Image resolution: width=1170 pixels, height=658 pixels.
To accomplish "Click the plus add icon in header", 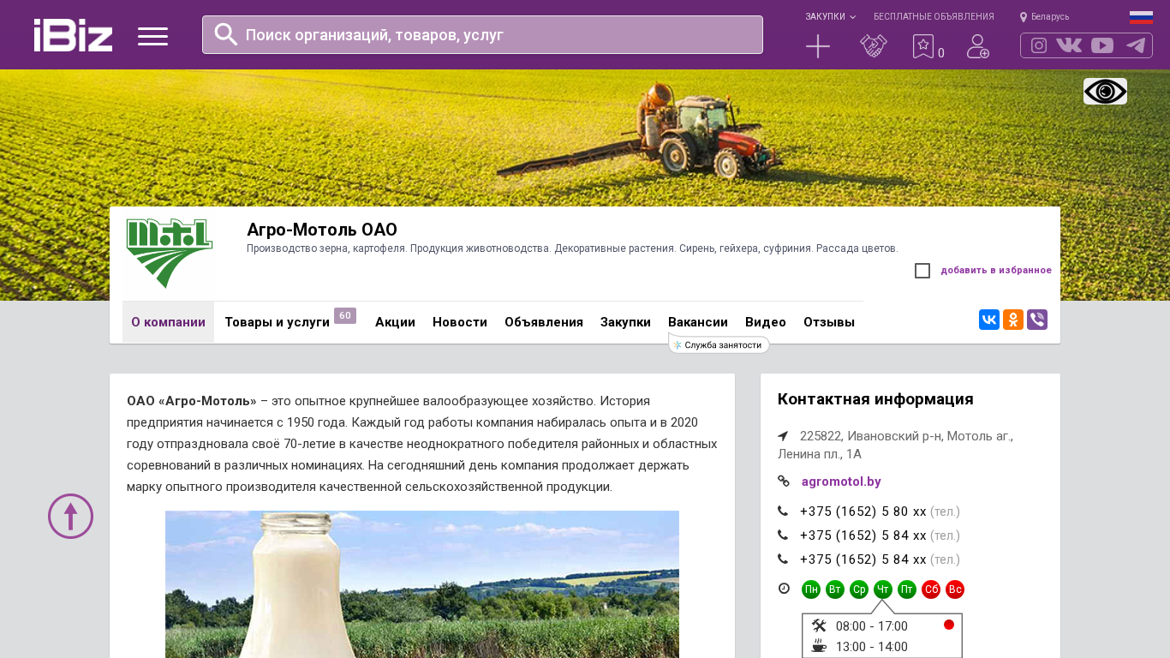I will [818, 46].
